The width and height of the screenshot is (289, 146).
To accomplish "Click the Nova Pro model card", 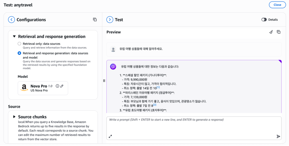I will (x=43, y=88).
